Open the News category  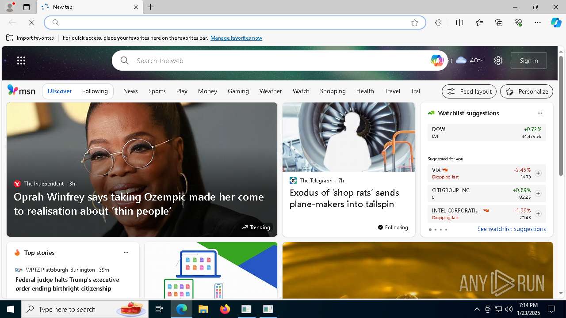(x=130, y=91)
